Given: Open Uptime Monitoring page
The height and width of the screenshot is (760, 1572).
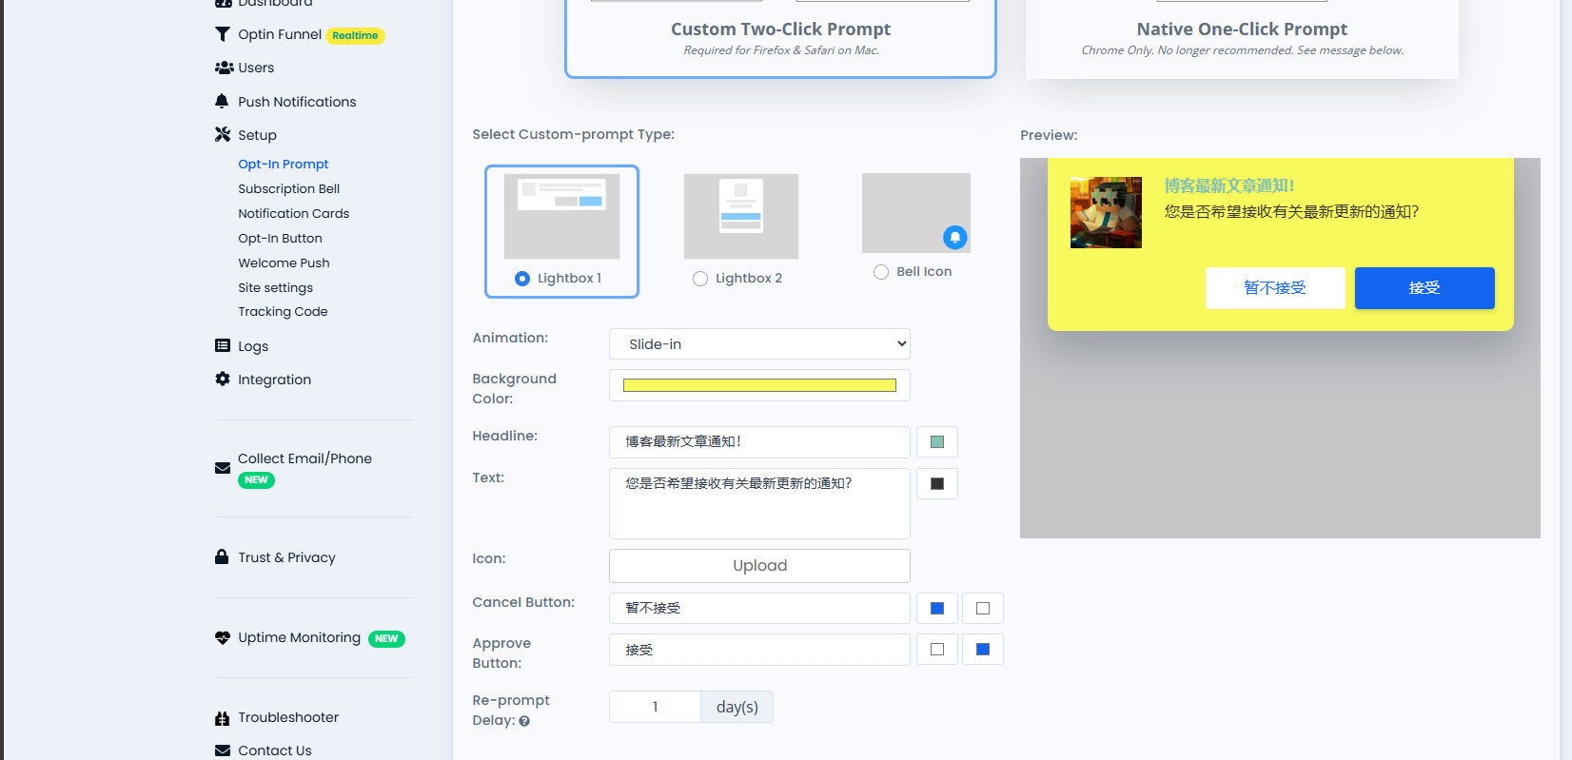Looking at the screenshot, I should (x=300, y=637).
